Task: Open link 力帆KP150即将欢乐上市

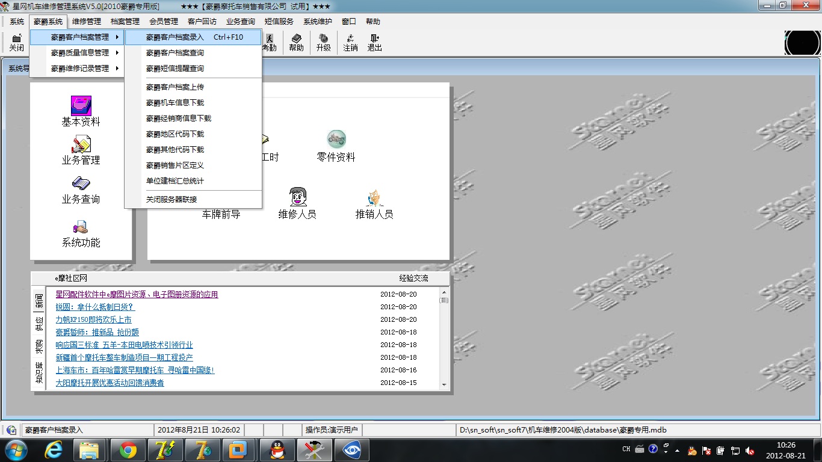Action: click(93, 319)
